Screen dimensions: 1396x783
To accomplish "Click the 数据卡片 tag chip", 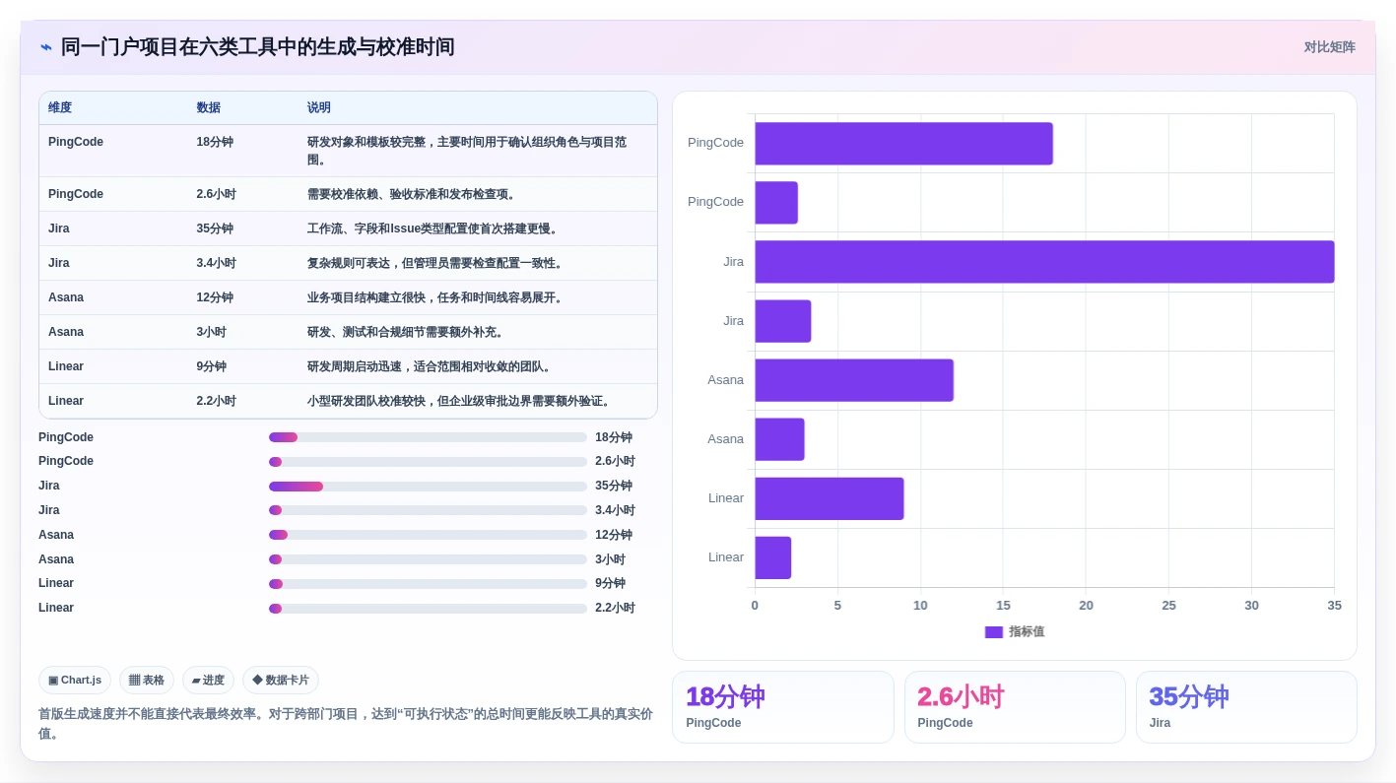I will [281, 681].
